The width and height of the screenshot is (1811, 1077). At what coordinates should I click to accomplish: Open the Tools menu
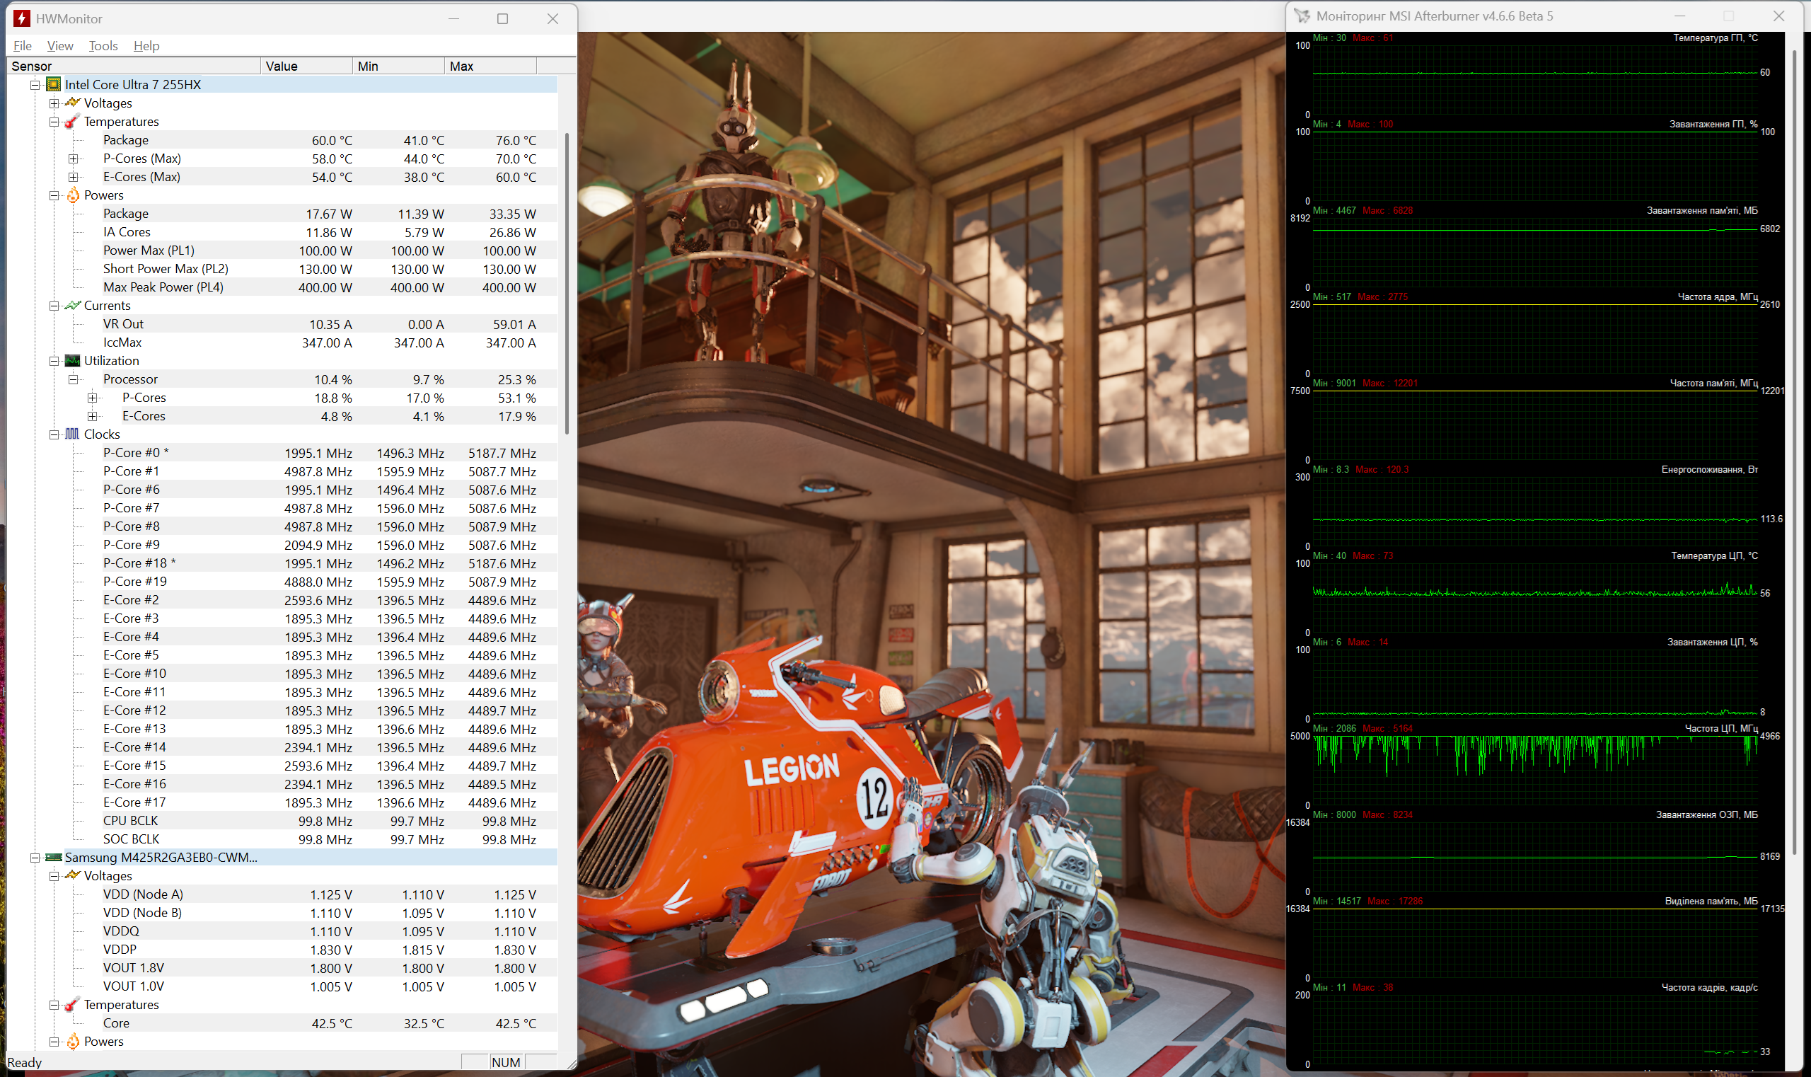(x=103, y=46)
